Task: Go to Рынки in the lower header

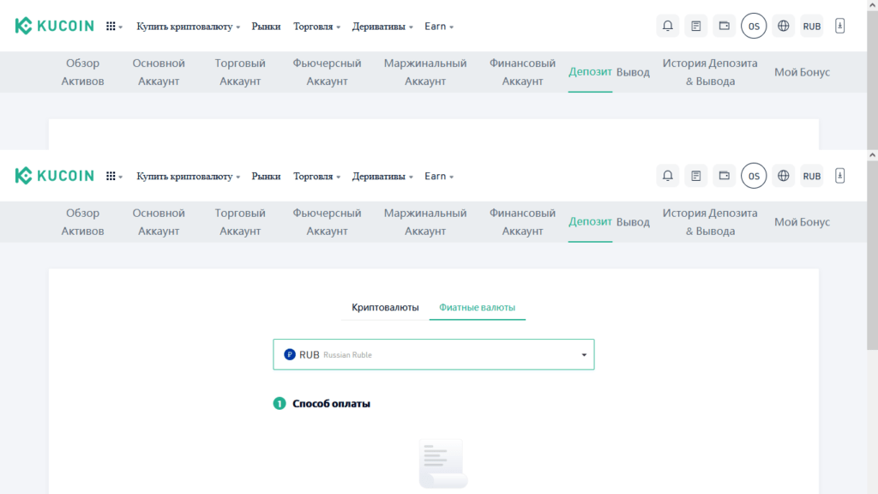Action: point(266,176)
